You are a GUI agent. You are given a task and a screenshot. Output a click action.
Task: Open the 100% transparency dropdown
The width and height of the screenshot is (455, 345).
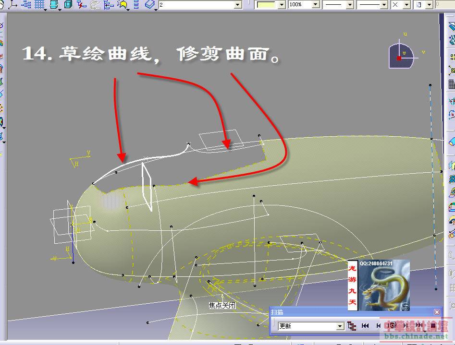coord(315,5)
